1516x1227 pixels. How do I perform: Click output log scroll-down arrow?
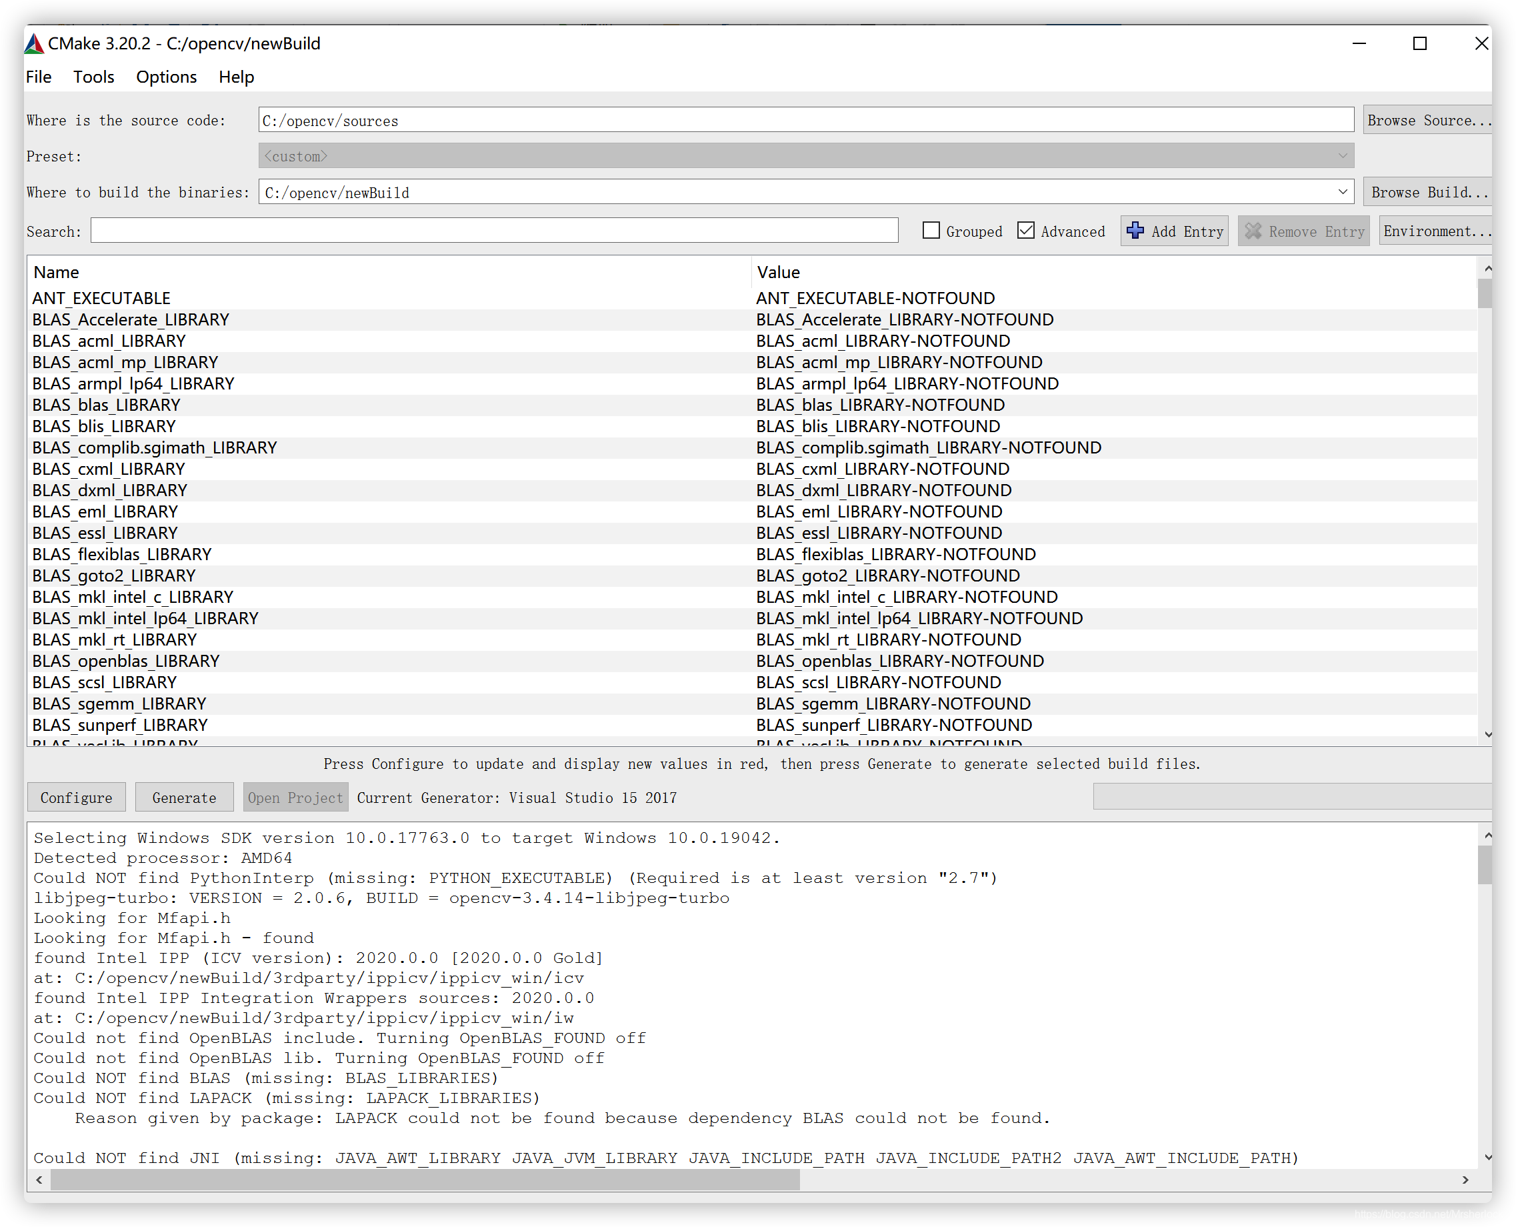coord(1487,1158)
